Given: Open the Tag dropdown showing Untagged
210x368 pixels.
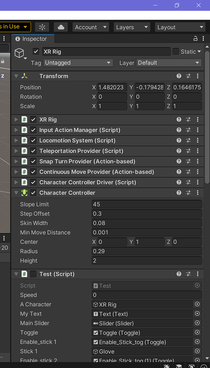Looking at the screenshot, I should (x=78, y=63).
